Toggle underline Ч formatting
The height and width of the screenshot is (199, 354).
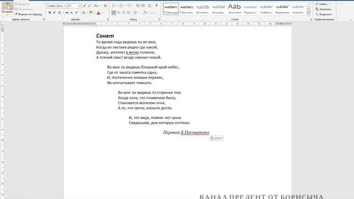[59, 13]
